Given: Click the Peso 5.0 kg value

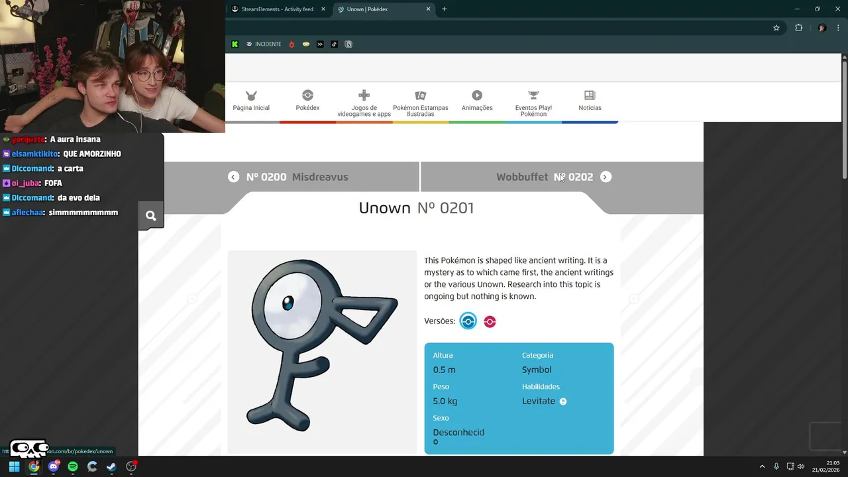Looking at the screenshot, I should [x=445, y=401].
